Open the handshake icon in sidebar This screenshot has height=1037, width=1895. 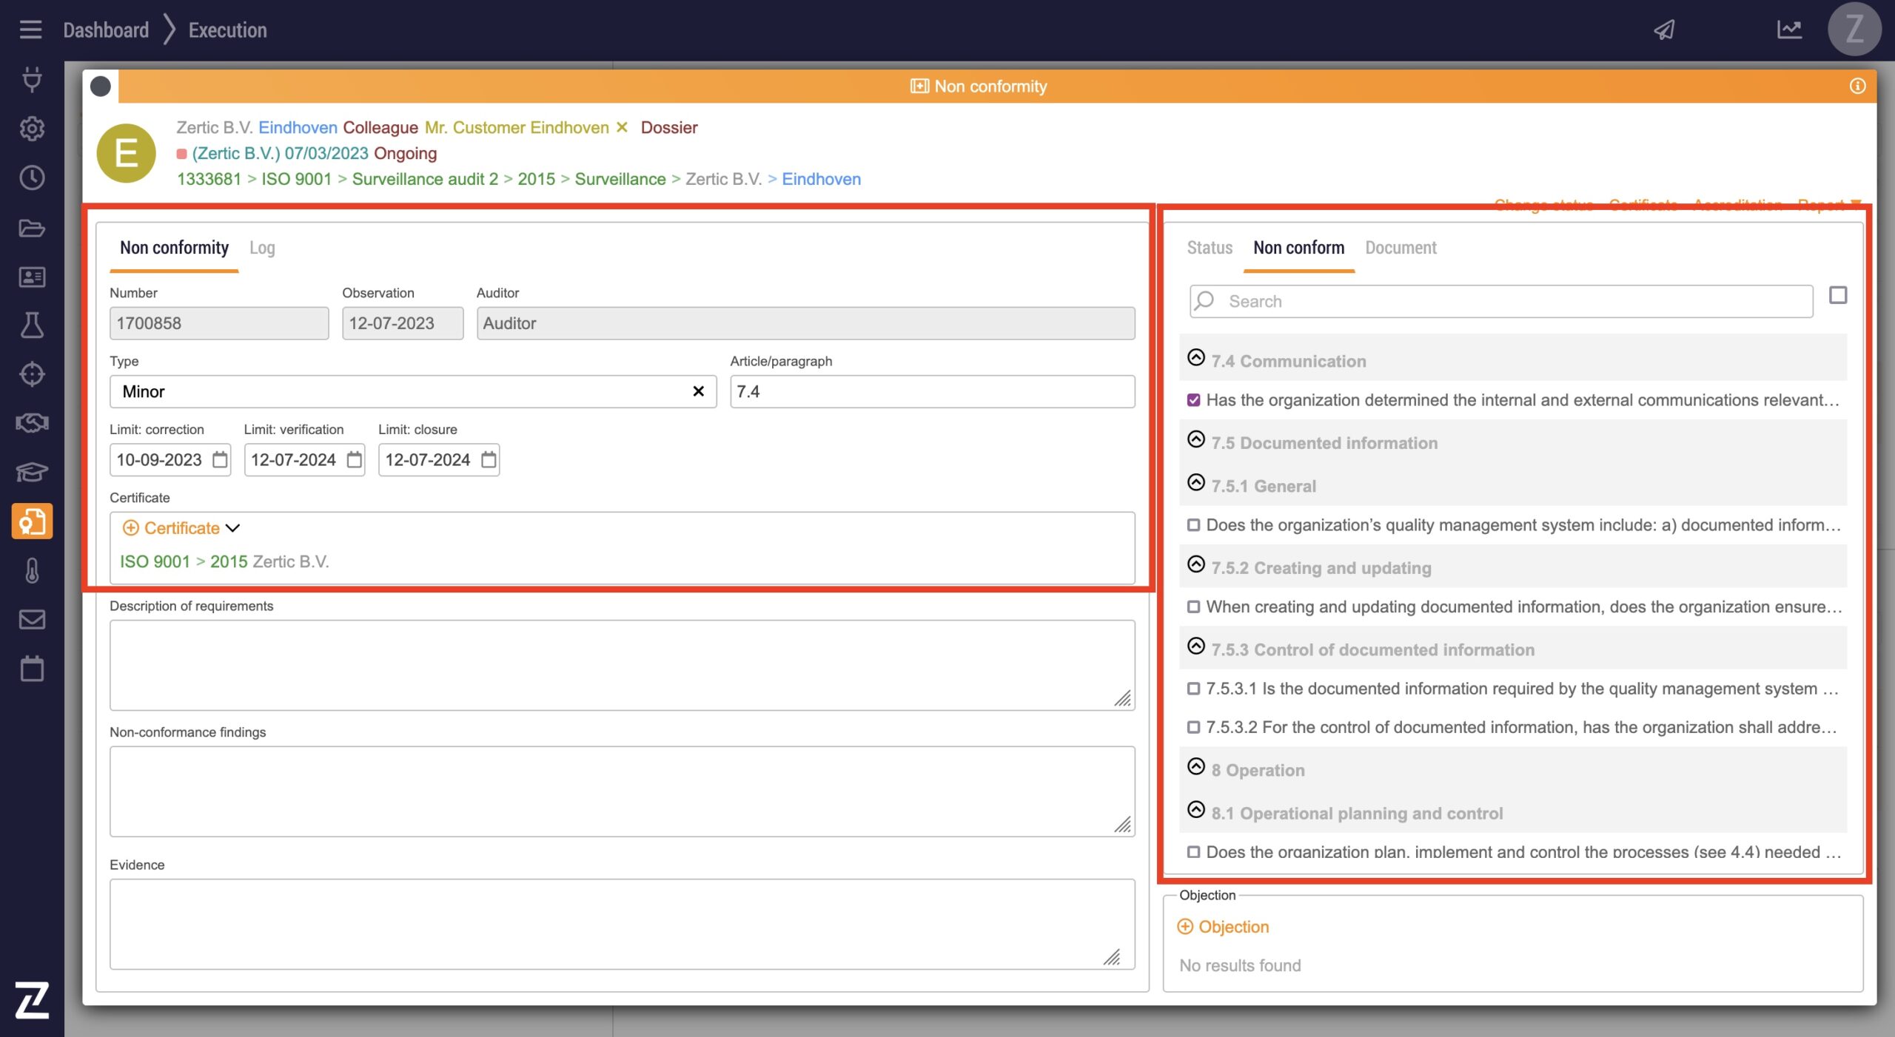point(32,423)
